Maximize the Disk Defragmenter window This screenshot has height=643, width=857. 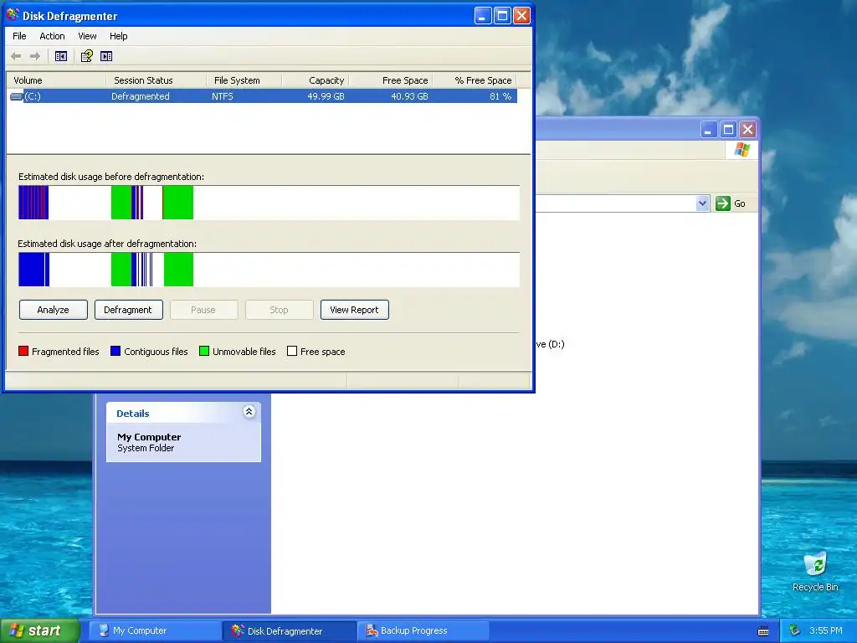point(502,15)
